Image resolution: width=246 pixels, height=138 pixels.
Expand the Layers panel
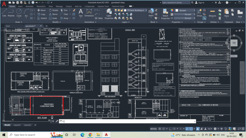(x=126, y=22)
